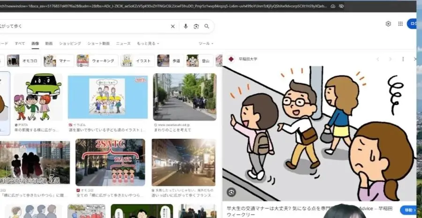Click the magnifying glass search button
The width and height of the screenshot is (422, 218).
[x=207, y=26]
